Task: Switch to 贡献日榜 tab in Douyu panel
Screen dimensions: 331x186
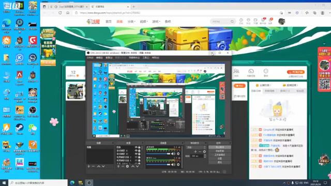Action: [255, 91]
